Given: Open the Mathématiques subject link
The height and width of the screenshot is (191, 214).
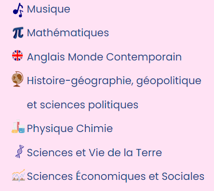Looking at the screenshot, I should (x=68, y=33).
